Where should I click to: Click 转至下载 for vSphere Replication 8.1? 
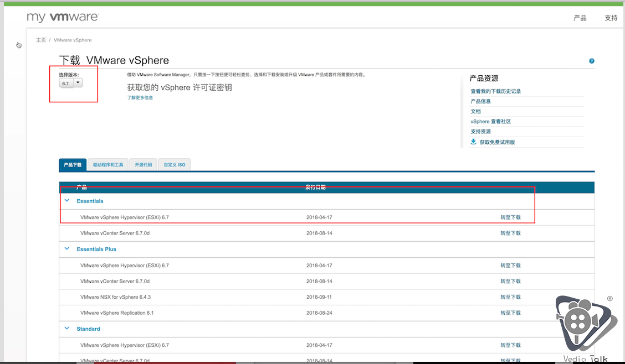[511, 313]
